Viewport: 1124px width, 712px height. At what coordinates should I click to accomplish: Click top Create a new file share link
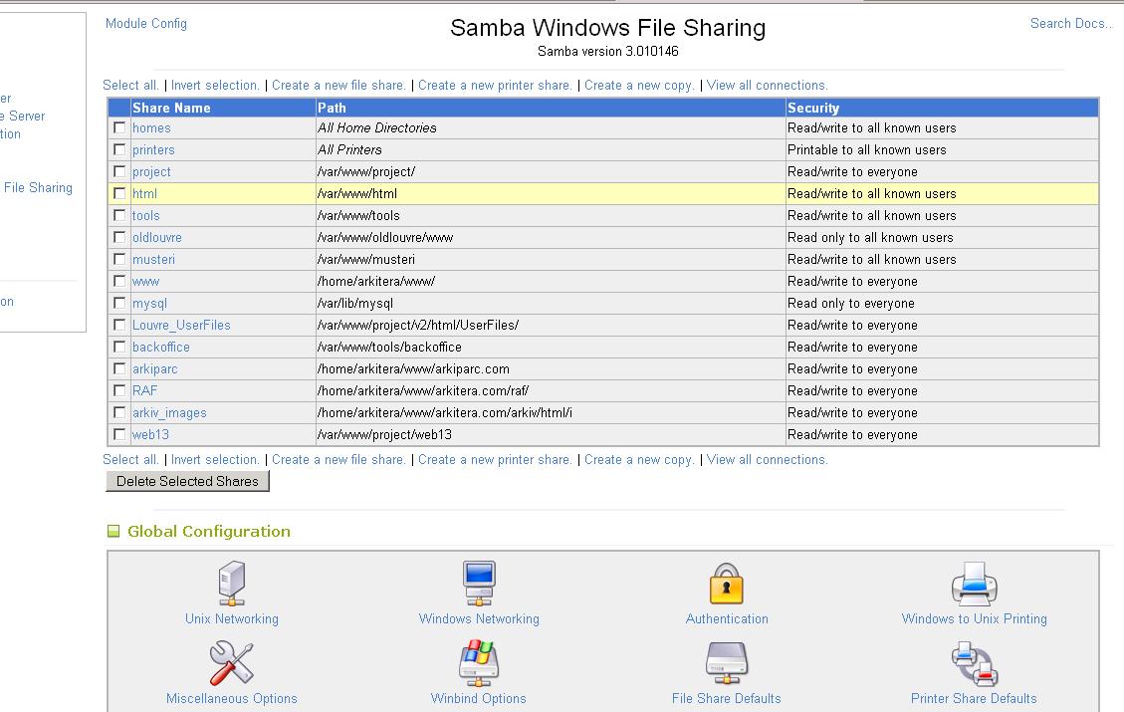[339, 86]
